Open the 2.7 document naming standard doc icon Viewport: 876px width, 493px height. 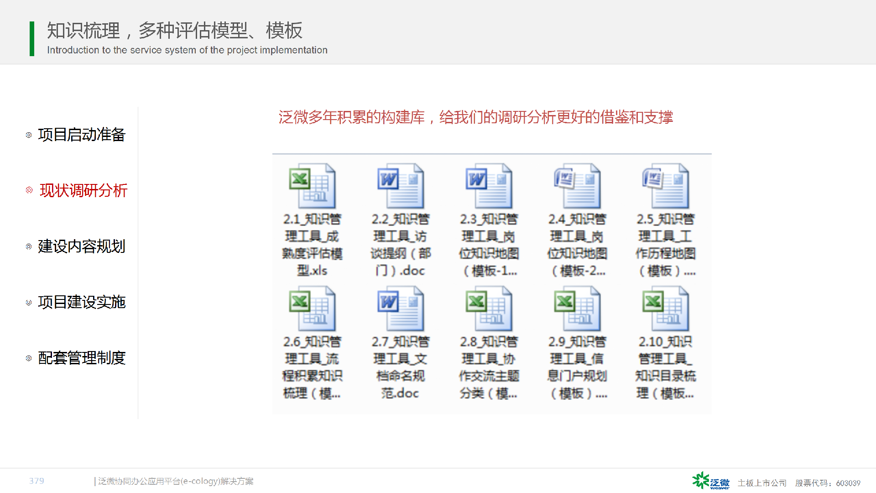[x=401, y=309]
